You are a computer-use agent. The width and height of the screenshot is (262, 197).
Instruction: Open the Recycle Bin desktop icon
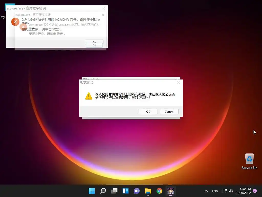[x=249, y=161]
